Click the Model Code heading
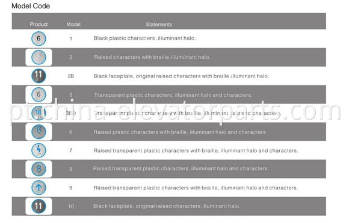Viewport: 349px width, 223px height. (x=31, y=6)
